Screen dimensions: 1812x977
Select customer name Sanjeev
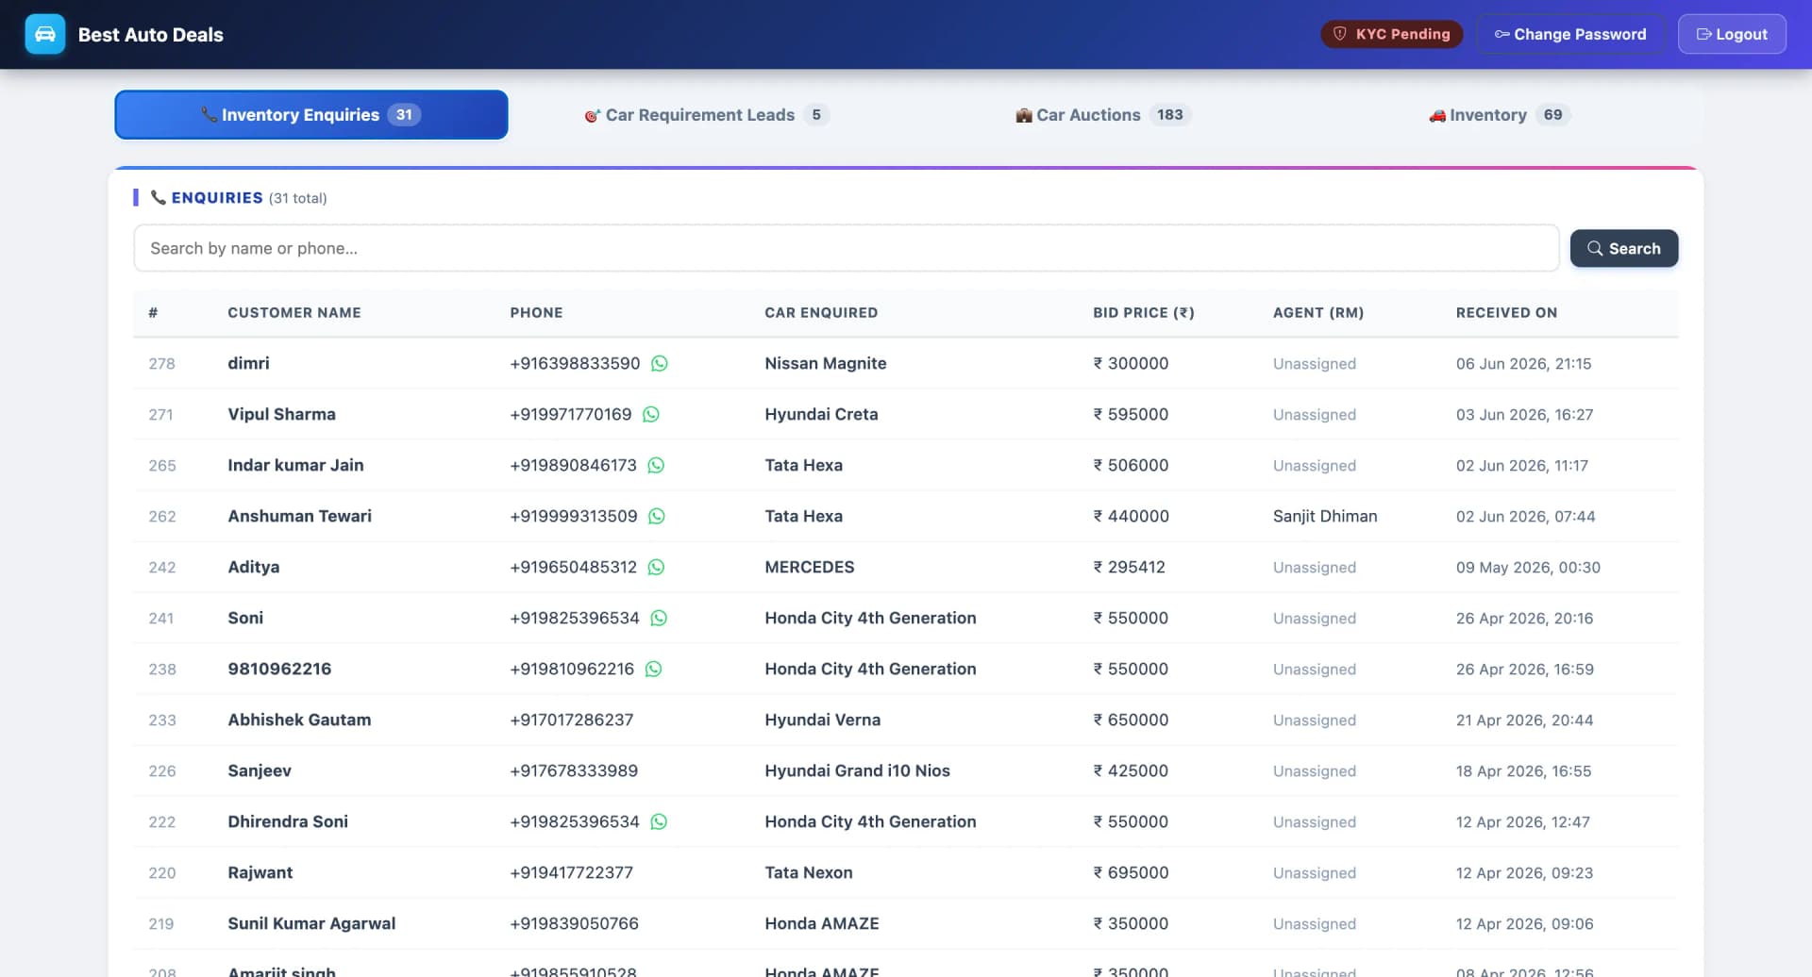[x=260, y=770]
